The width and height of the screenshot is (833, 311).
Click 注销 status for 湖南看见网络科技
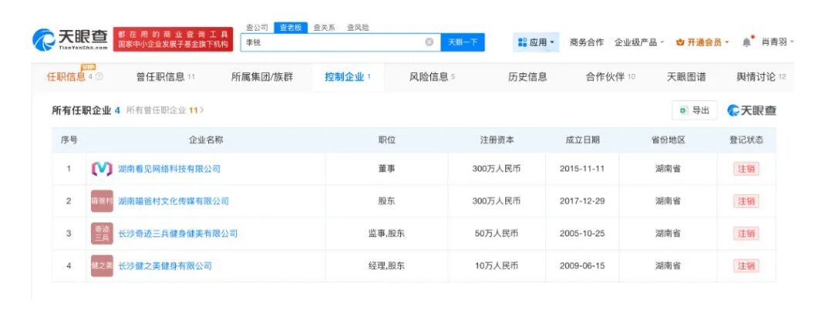click(x=746, y=169)
